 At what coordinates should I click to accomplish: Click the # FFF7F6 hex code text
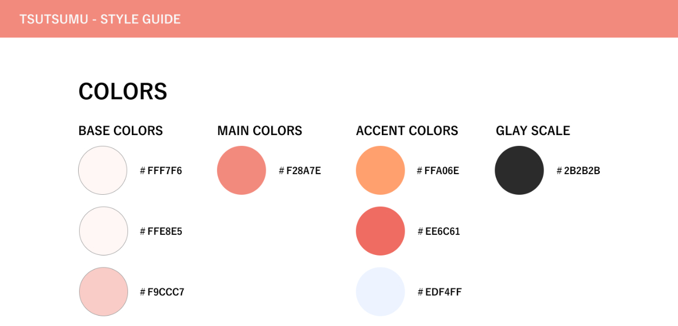[161, 171]
